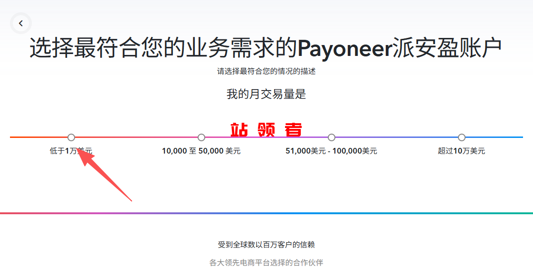
Task: Click slider track between first and second options
Action: (136, 137)
